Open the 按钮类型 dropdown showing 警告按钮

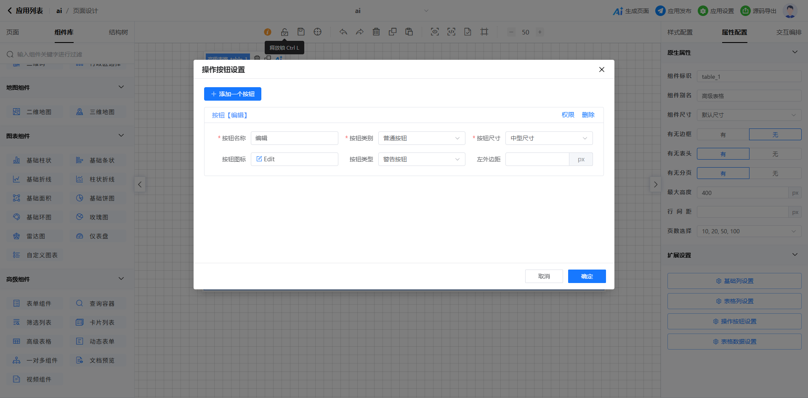pyautogui.click(x=421, y=159)
